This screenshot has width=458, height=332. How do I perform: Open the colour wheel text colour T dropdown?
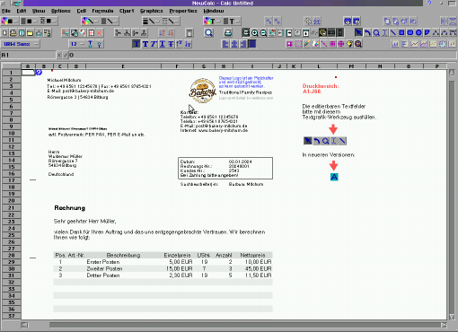[x=212, y=22]
